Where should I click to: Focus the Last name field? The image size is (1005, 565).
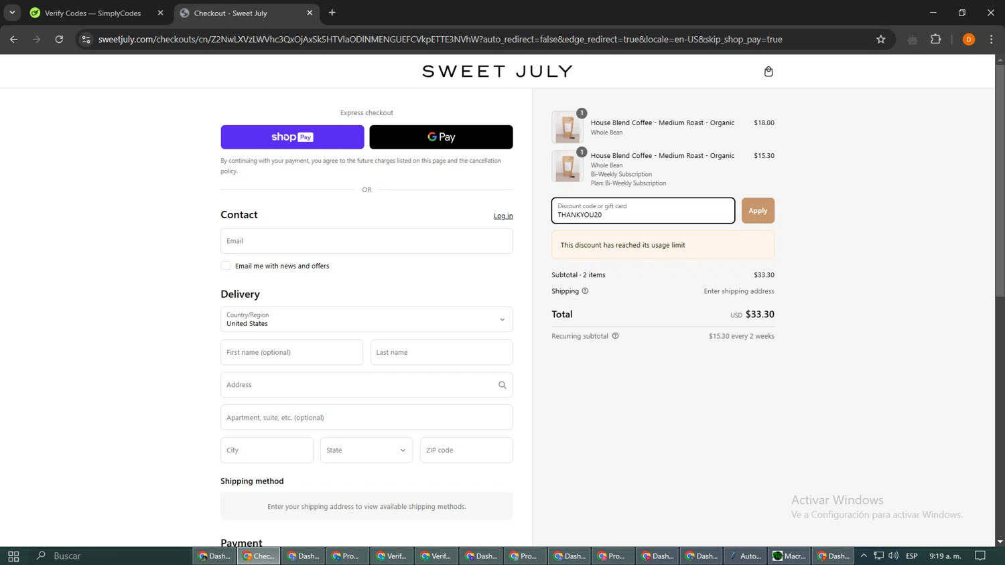(x=442, y=352)
